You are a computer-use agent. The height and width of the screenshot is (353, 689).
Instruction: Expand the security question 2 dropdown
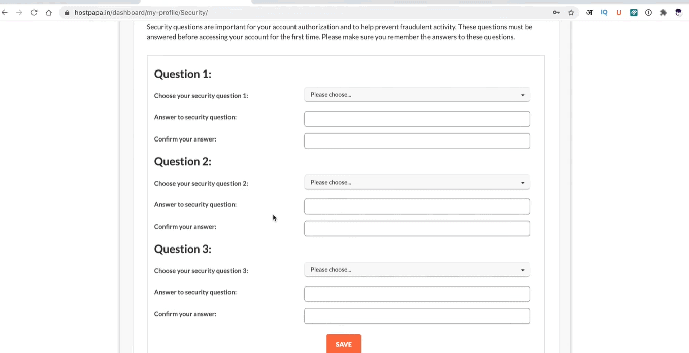point(417,183)
